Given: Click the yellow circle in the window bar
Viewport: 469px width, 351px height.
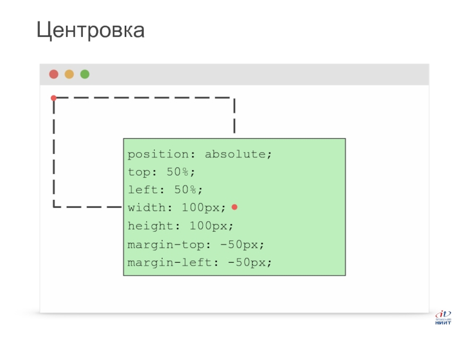Looking at the screenshot, I should click(x=69, y=74).
